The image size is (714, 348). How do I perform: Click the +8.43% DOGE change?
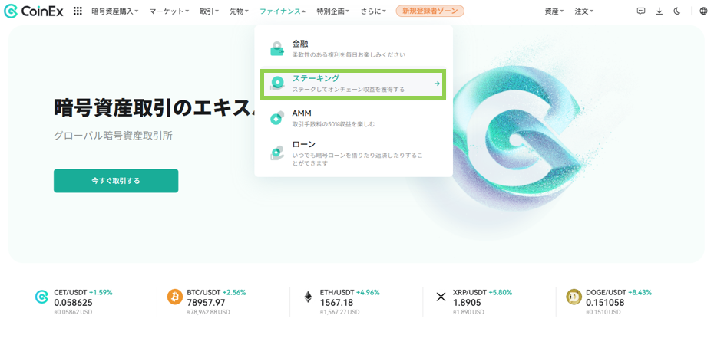pos(640,292)
